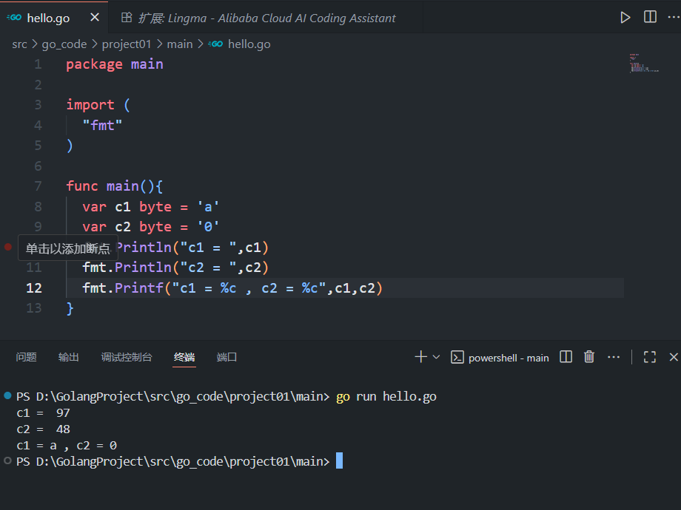
Task: Expand the go_code breadcrumb segment
Action: click(64, 44)
